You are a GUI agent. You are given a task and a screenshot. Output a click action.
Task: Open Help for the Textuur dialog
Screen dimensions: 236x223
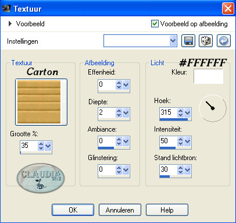167,210
